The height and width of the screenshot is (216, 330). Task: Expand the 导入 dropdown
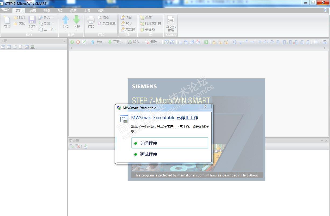(52, 17)
